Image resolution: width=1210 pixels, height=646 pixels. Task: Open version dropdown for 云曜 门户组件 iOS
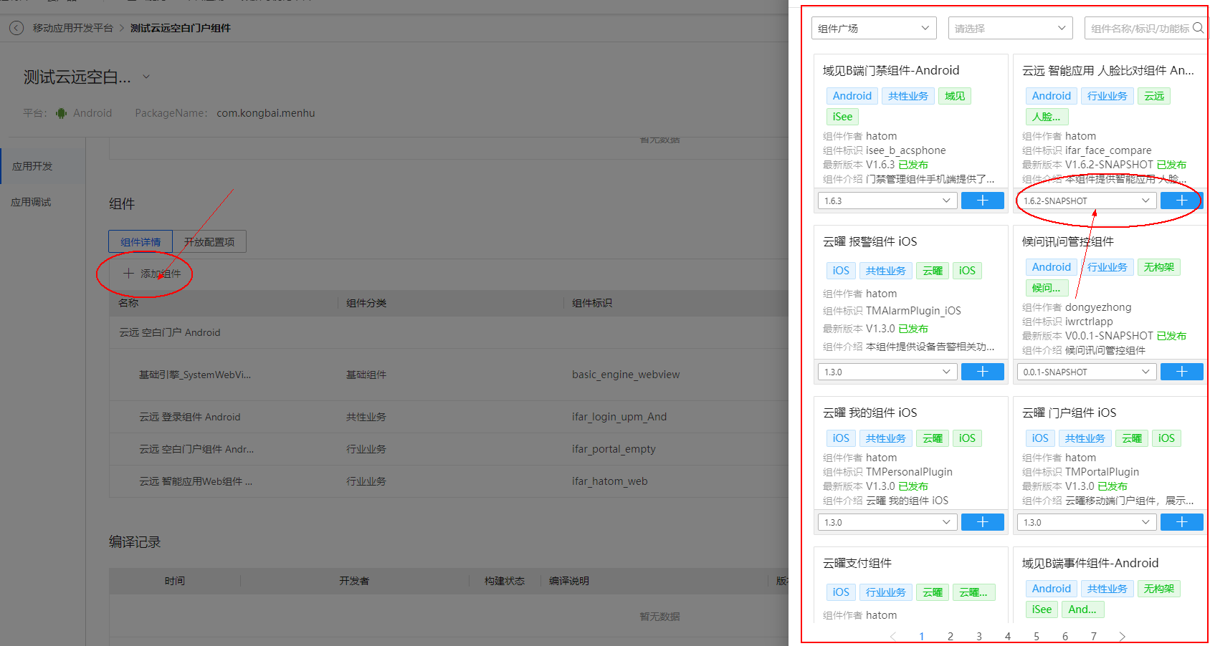click(x=1087, y=522)
